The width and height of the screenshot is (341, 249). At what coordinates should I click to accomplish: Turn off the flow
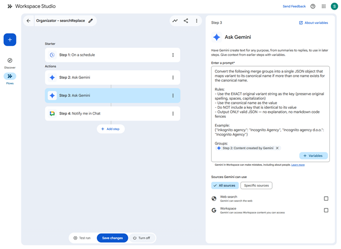coord(142,238)
